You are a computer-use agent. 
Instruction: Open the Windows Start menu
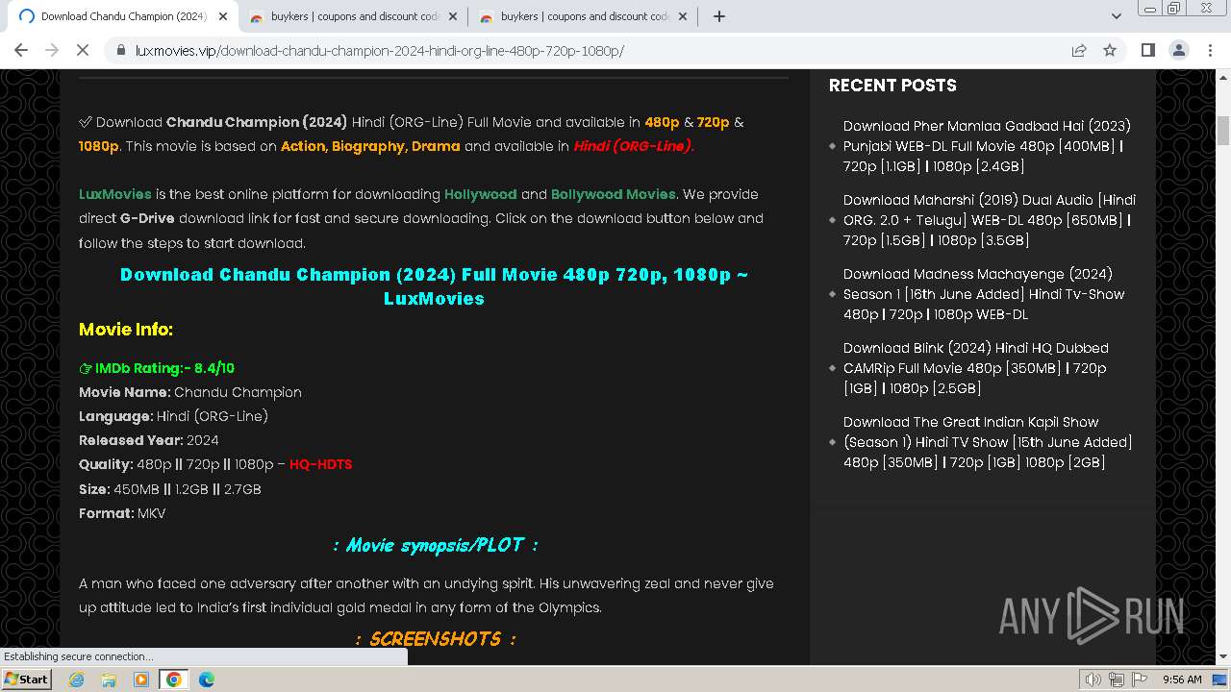pyautogui.click(x=26, y=680)
